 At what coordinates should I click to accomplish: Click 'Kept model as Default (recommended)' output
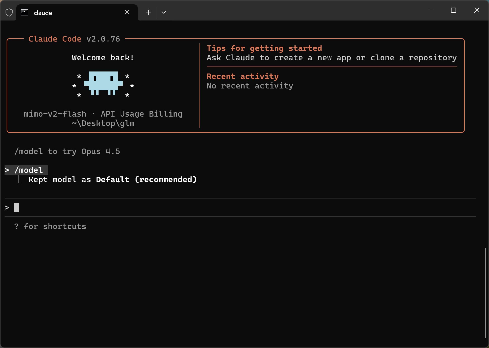[112, 180]
